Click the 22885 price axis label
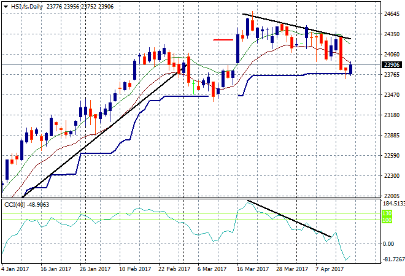This screenshot has height=276, width=405. 392,136
